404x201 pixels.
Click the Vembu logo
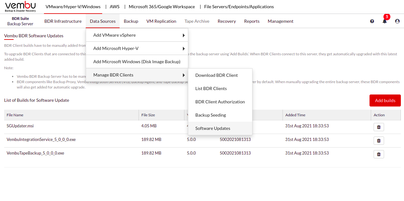21,7
